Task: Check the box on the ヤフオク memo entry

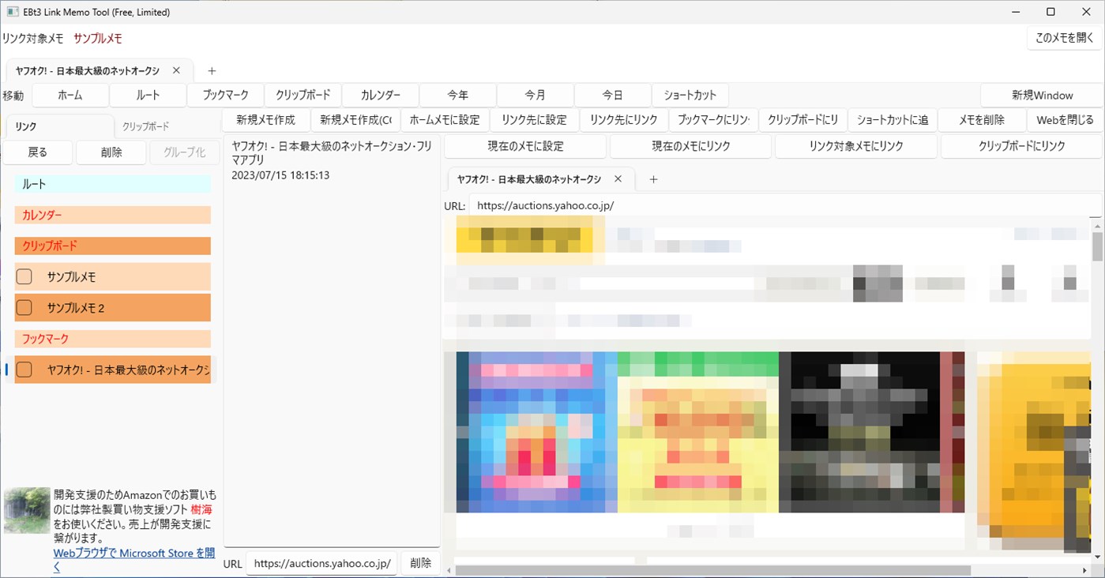Action: pos(23,369)
